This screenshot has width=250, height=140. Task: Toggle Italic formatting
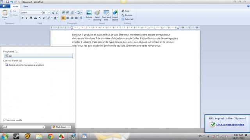pyautogui.click(x=27, y=18)
